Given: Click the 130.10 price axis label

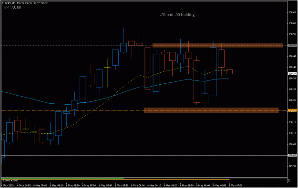Looking at the screenshot, I should tap(292, 133).
